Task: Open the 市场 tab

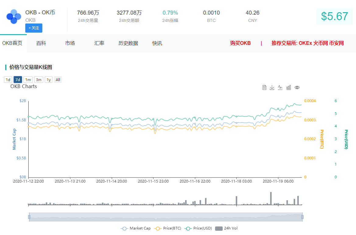Action: tap(70, 43)
